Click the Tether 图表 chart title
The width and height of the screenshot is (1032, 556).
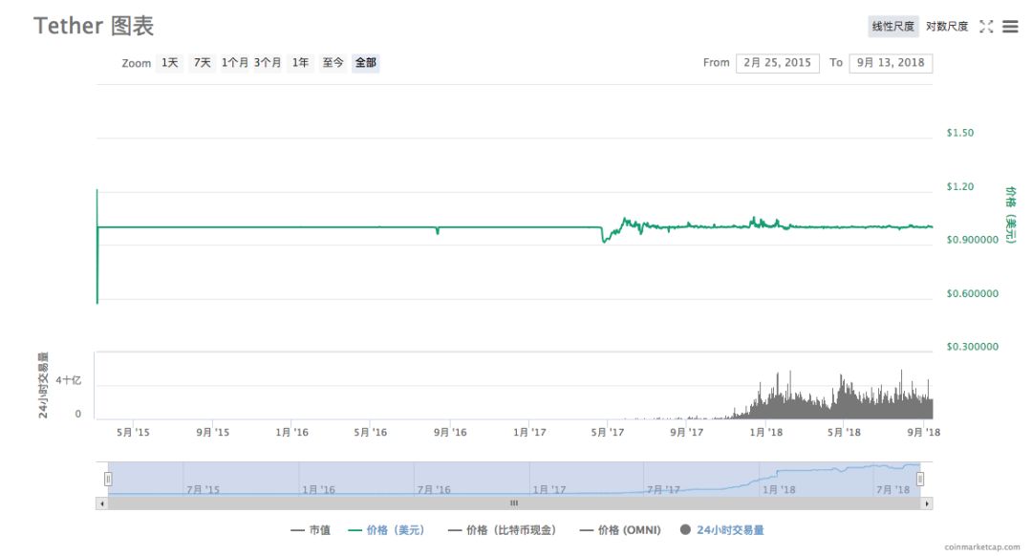click(x=94, y=26)
